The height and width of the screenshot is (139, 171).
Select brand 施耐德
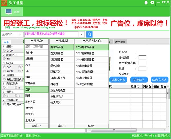36,59
